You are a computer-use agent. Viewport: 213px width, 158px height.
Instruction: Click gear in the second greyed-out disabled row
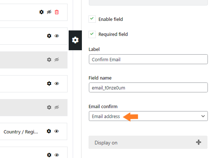coord(49,107)
